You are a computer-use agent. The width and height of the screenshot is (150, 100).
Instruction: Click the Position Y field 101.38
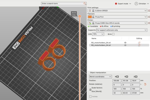click(126, 81)
